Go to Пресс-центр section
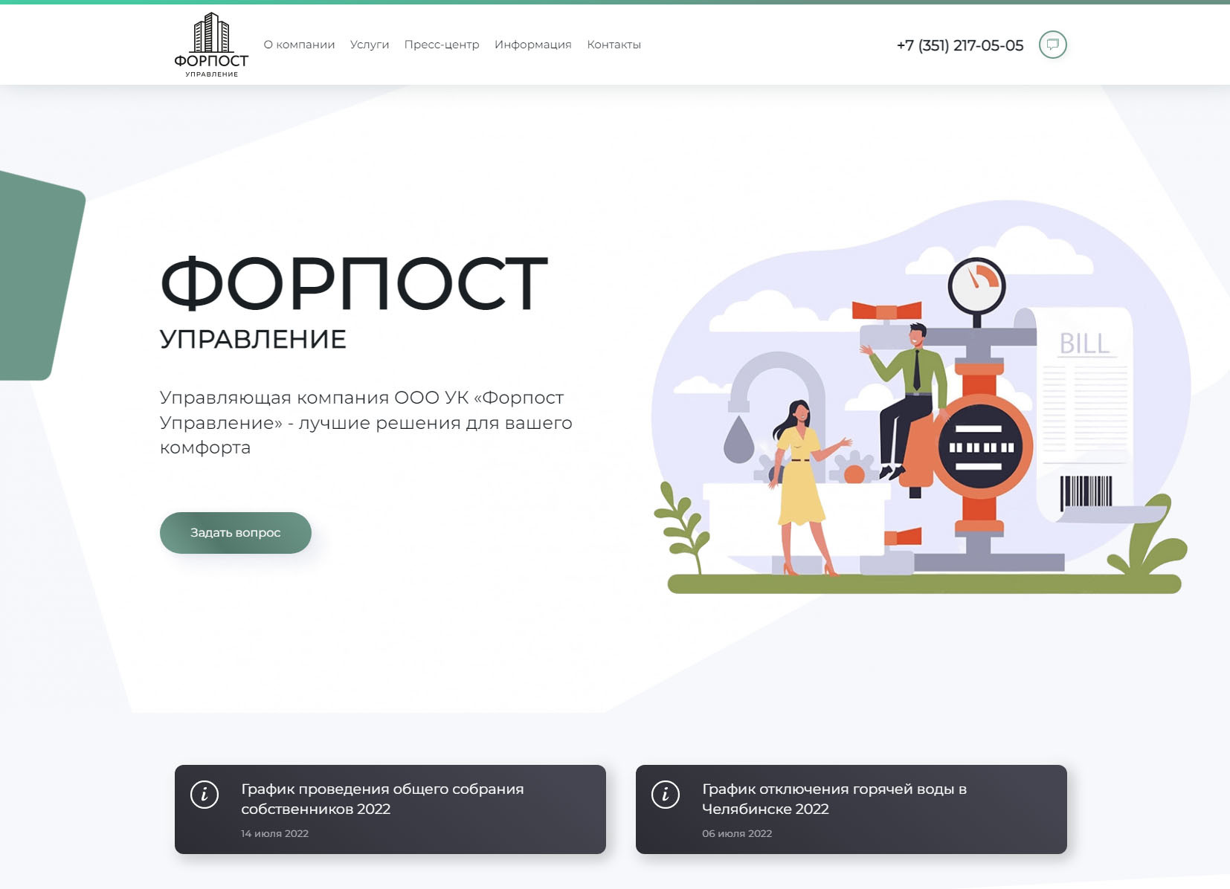 (442, 45)
